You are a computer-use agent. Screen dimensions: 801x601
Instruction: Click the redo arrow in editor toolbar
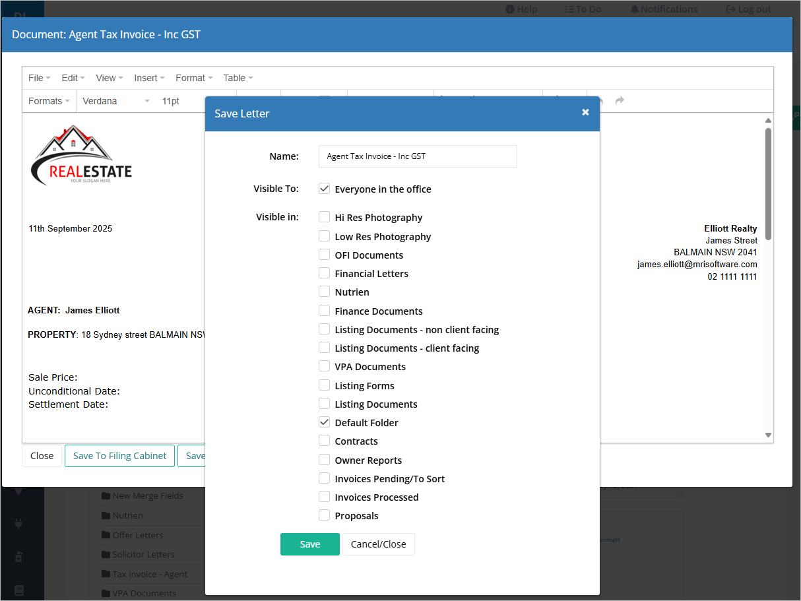(620, 101)
